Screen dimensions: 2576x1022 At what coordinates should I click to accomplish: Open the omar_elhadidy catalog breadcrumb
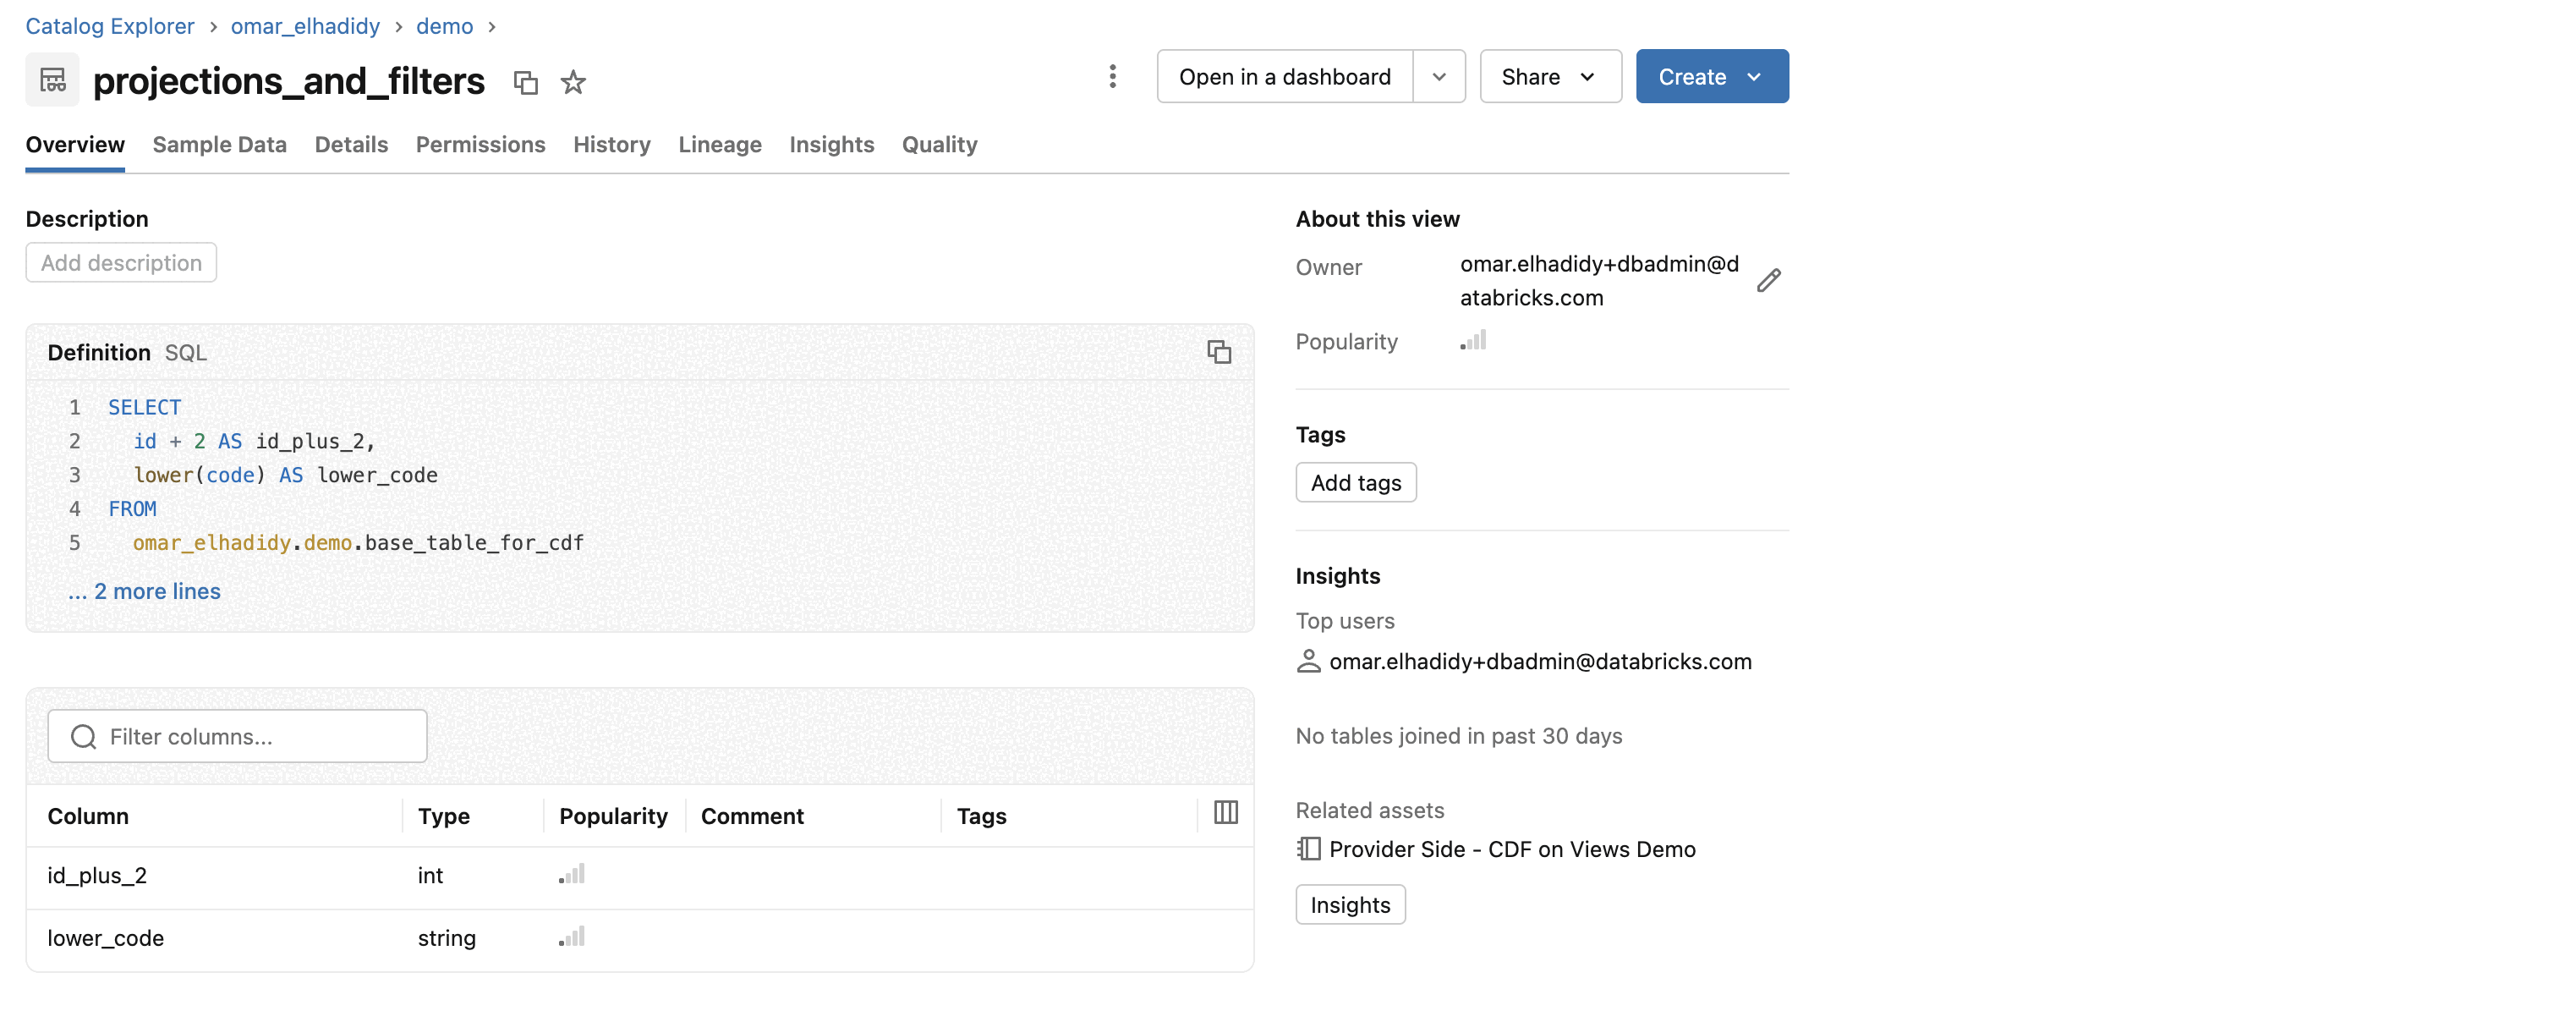point(305,26)
